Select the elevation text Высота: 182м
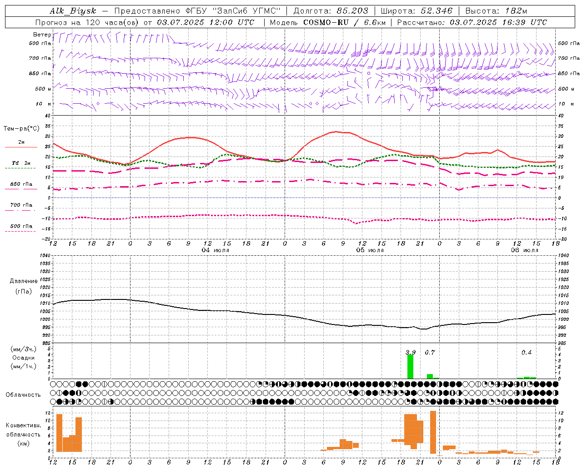The width and height of the screenshot is (582, 466). pyautogui.click(x=497, y=11)
